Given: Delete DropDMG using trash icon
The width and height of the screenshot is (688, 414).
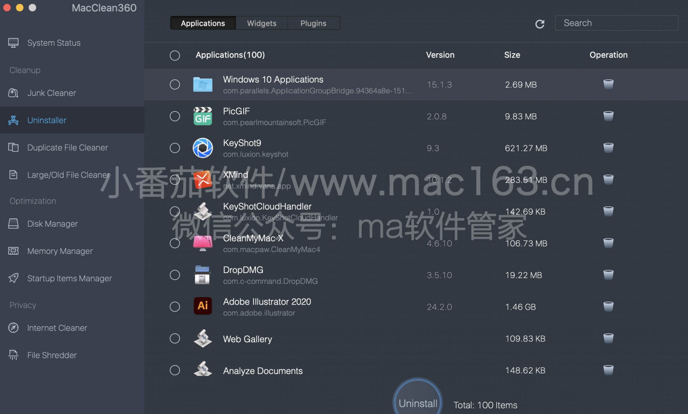Looking at the screenshot, I should 608,275.
